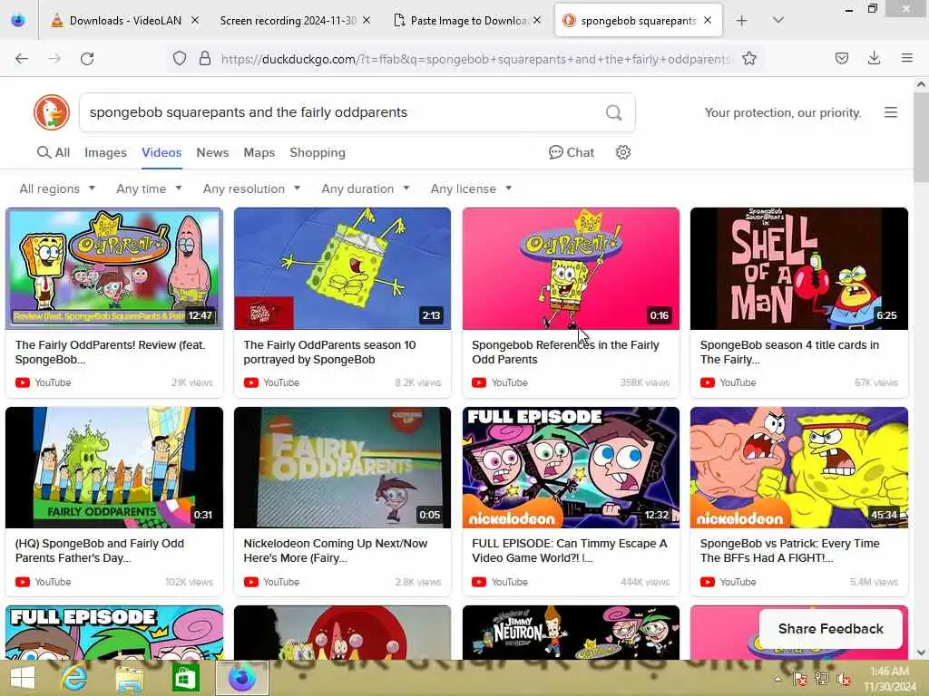
Task: Click the Share Feedback button
Action: click(x=831, y=629)
